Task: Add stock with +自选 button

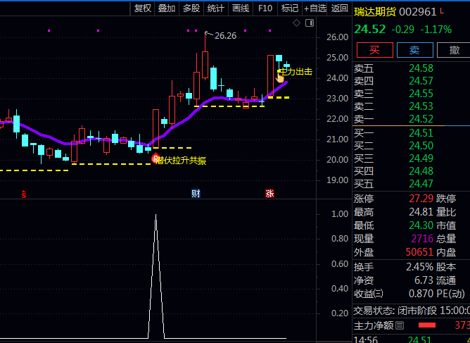Action: pyautogui.click(x=315, y=8)
